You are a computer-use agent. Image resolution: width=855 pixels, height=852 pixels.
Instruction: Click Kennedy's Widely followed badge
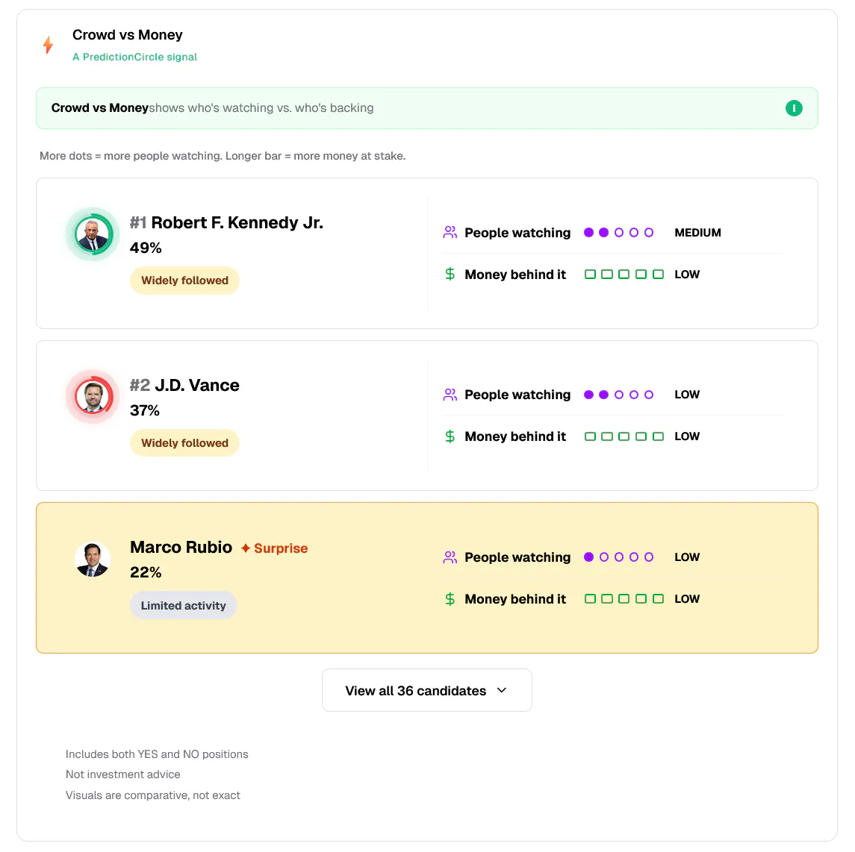click(184, 281)
